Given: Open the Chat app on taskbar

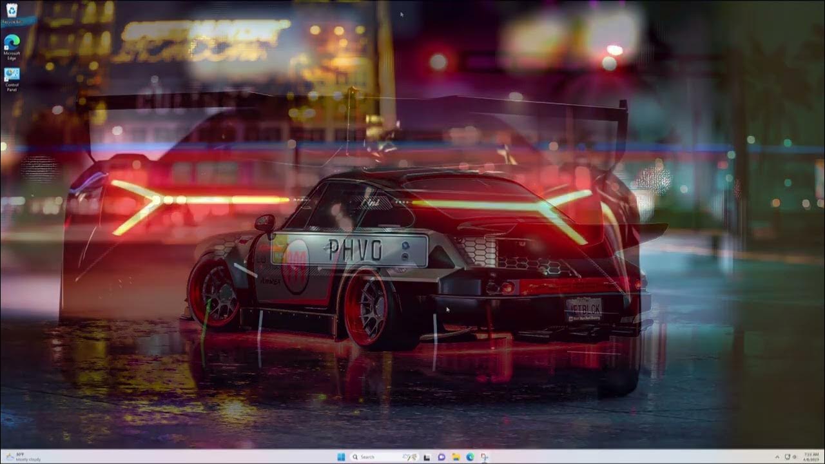Looking at the screenshot, I should click(x=442, y=457).
